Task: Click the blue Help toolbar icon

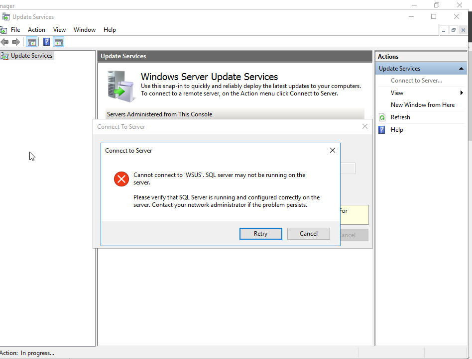Action: 46,42
